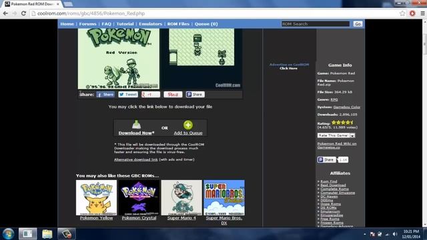Click the Gameboy Color system link
This screenshot has height=240, width=427.
coord(347,107)
